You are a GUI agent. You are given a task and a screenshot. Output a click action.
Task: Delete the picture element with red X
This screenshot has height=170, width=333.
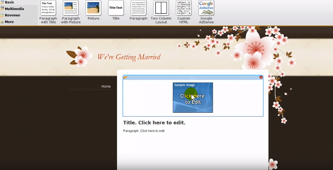261,77
